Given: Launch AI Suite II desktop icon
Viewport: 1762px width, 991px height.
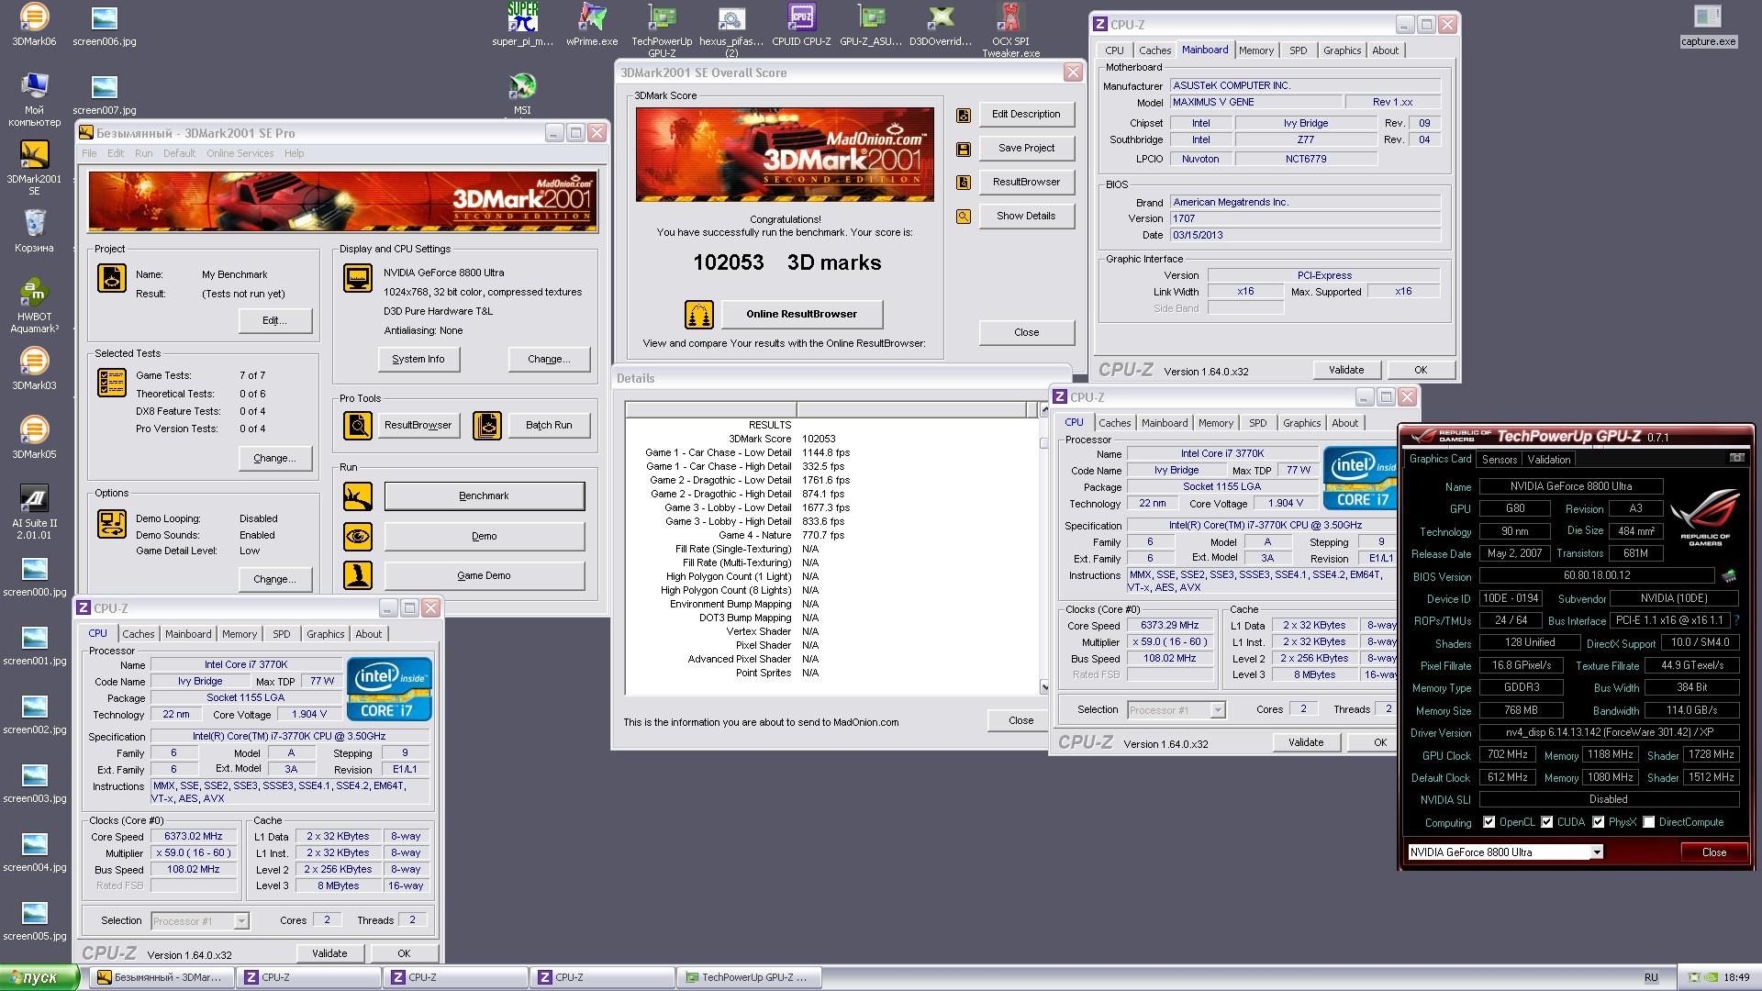Looking at the screenshot, I should (34, 512).
